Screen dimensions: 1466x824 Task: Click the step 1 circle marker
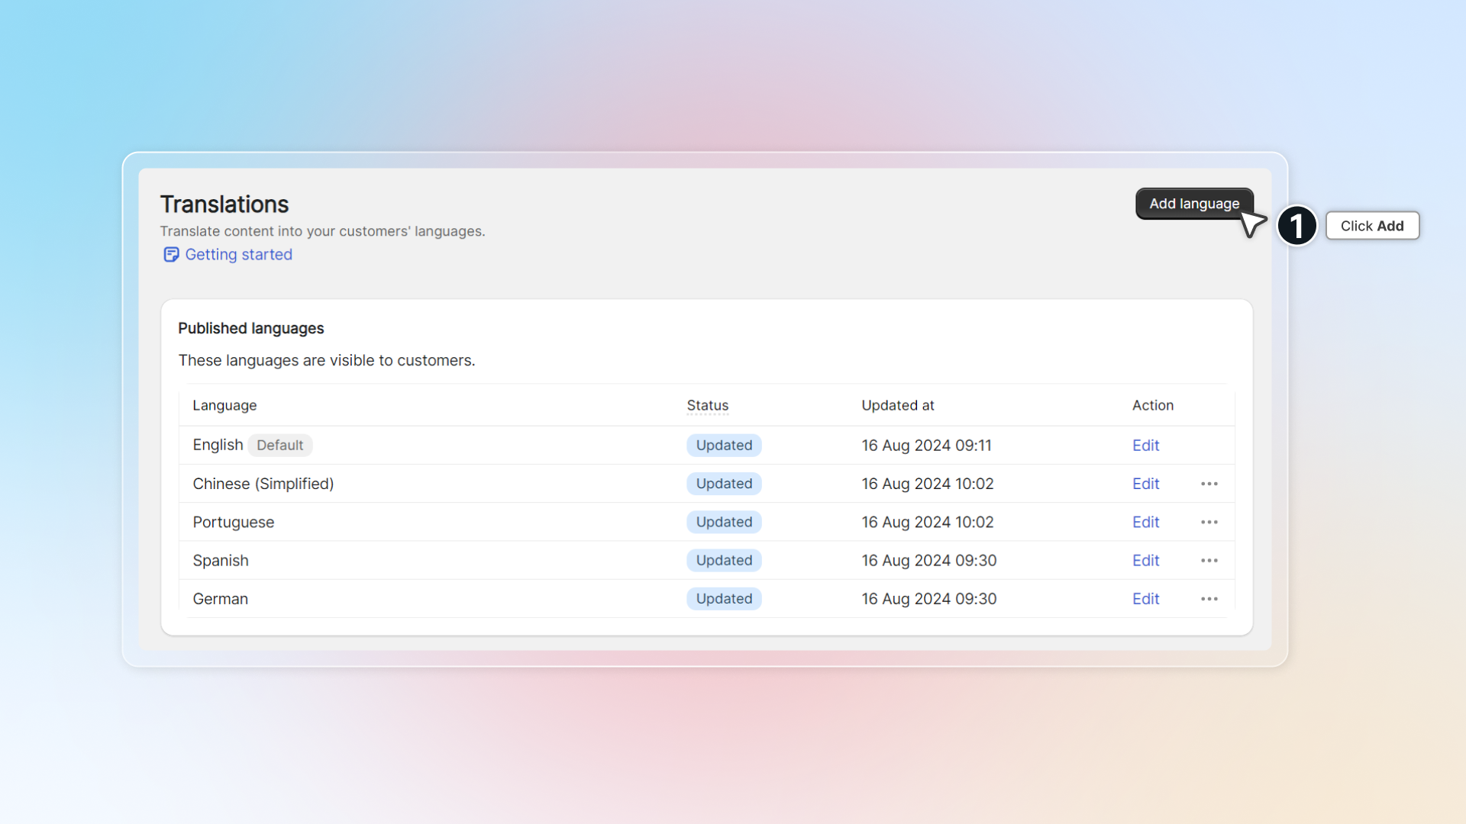[1296, 226]
